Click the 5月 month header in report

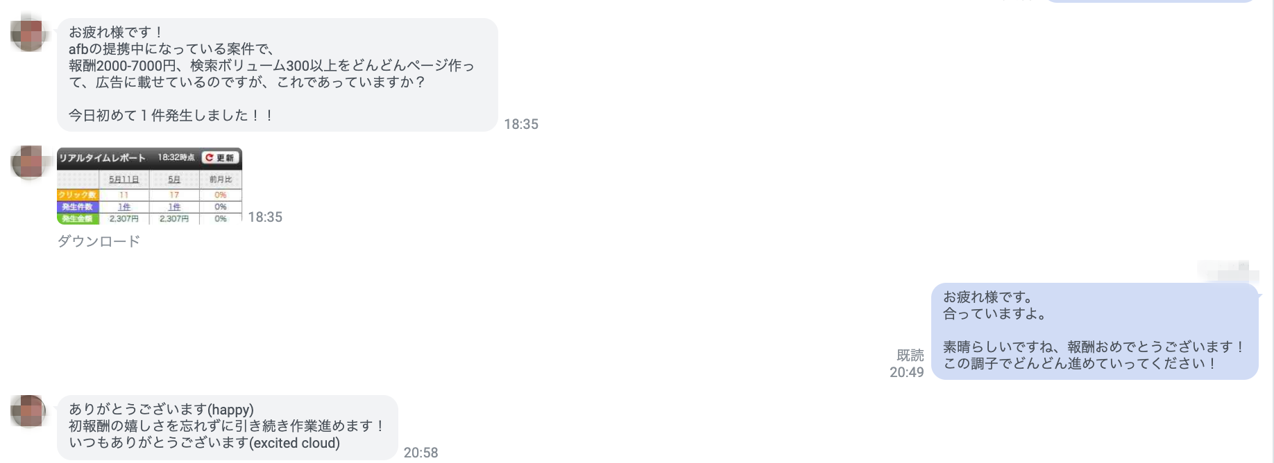[173, 180]
